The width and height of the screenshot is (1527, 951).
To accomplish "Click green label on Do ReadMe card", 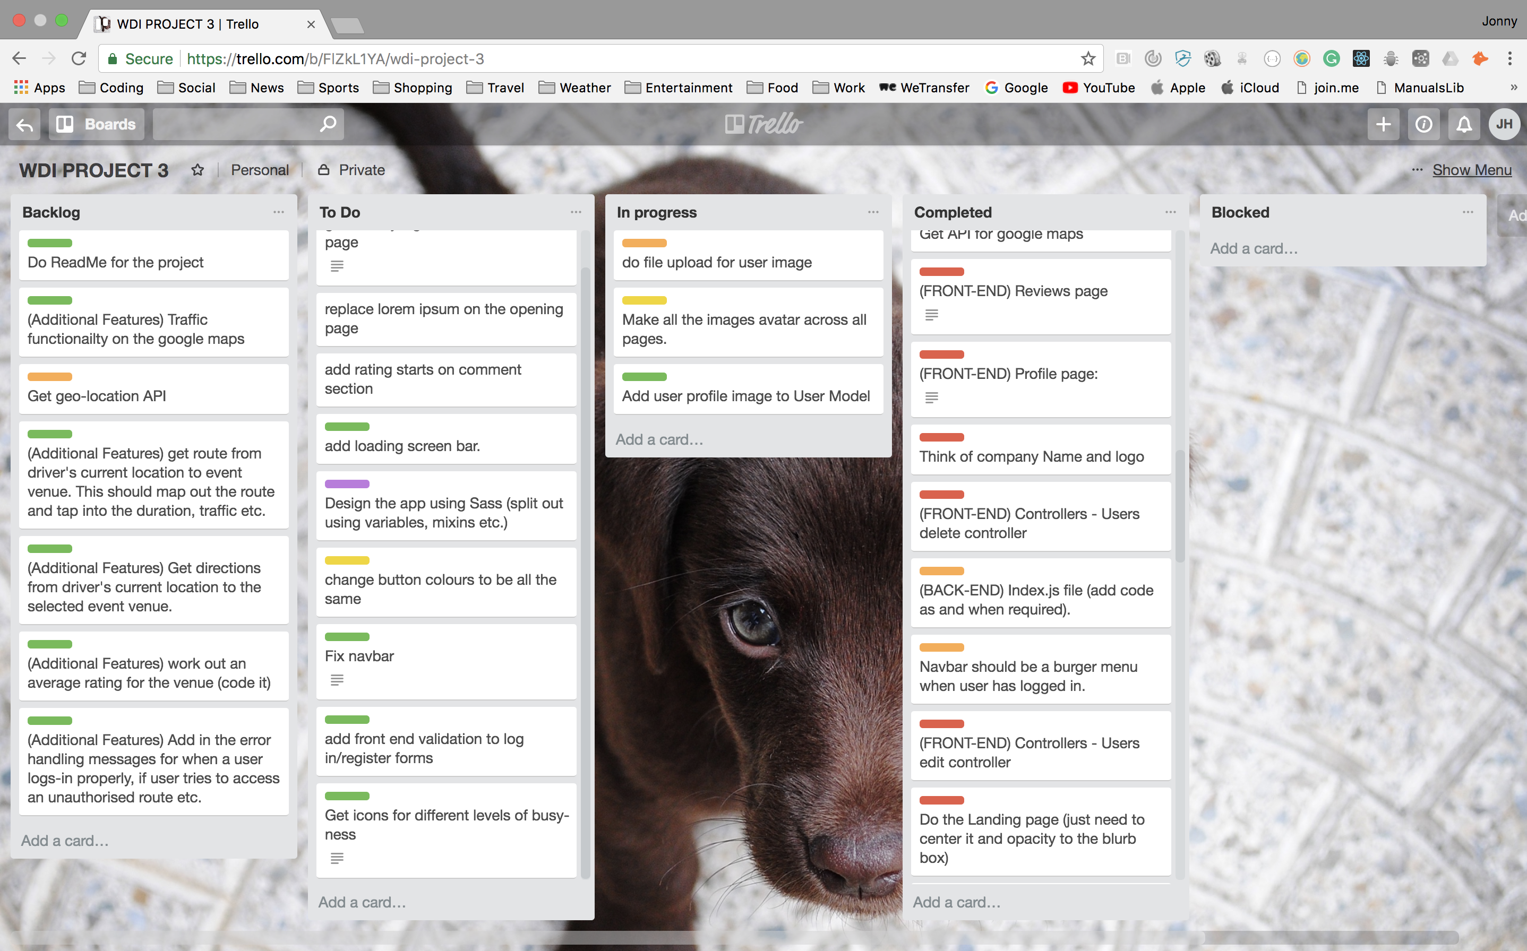I will [x=50, y=244].
